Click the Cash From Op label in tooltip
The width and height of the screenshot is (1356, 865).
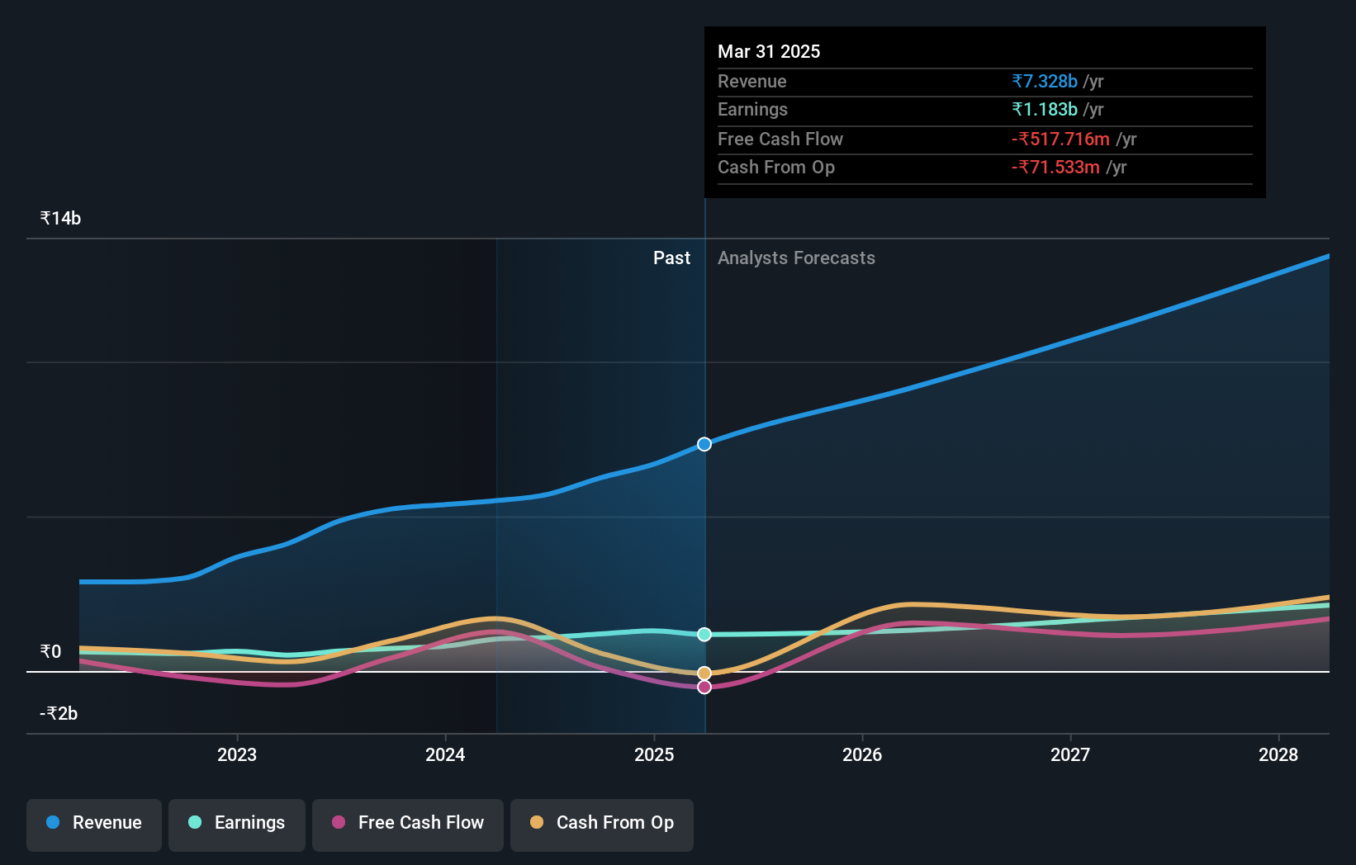[x=776, y=167]
